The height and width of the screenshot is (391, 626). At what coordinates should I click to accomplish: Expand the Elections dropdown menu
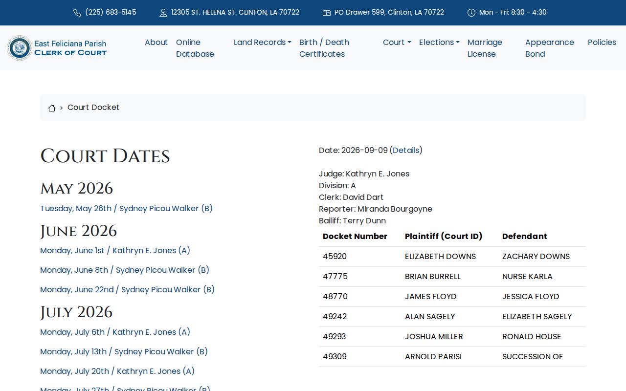(x=439, y=43)
